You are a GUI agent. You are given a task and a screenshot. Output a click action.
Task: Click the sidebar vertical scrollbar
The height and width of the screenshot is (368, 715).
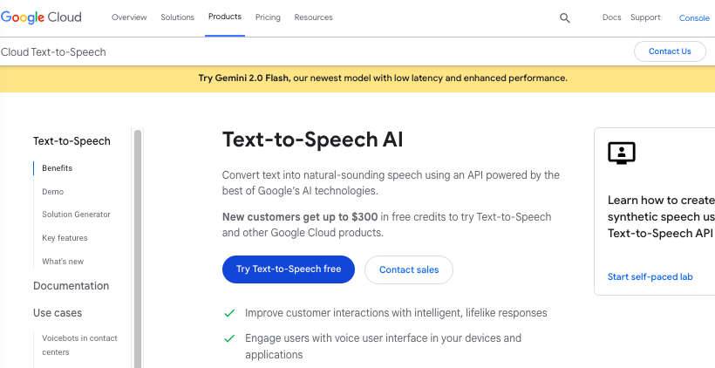click(137, 249)
